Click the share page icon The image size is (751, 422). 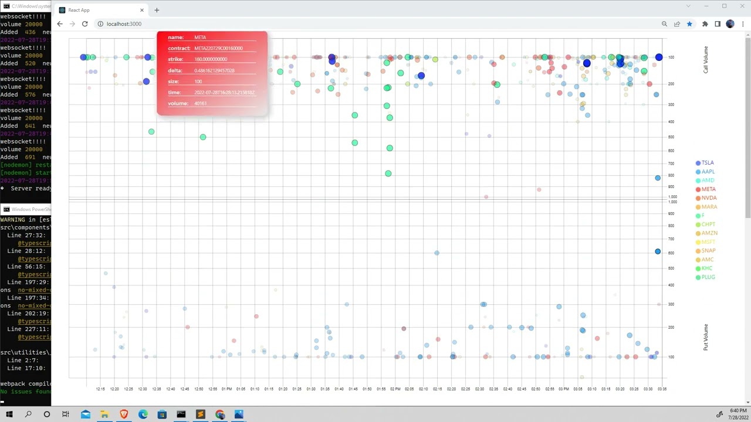click(676, 24)
